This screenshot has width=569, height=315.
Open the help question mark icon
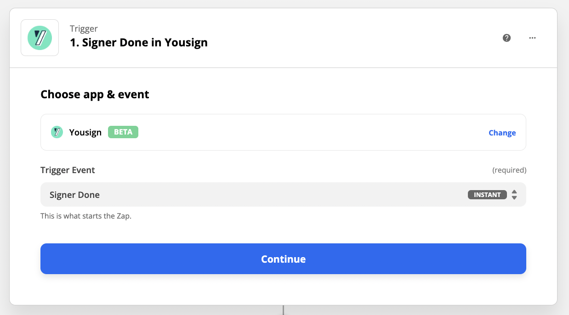click(x=506, y=38)
